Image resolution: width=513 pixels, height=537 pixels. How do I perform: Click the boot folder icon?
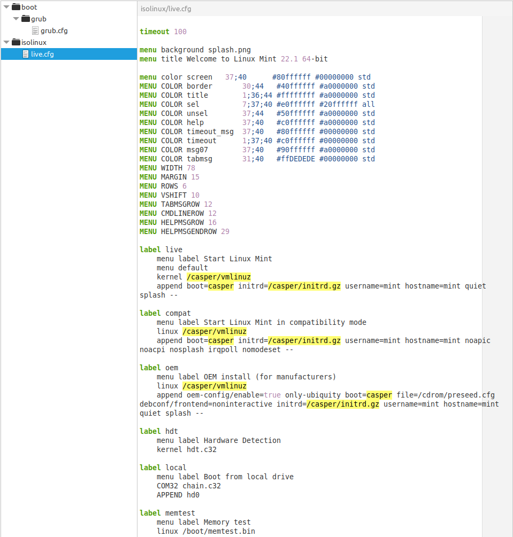coord(16,7)
